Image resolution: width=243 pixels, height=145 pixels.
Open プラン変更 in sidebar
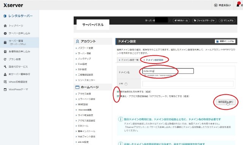coord(15,59)
